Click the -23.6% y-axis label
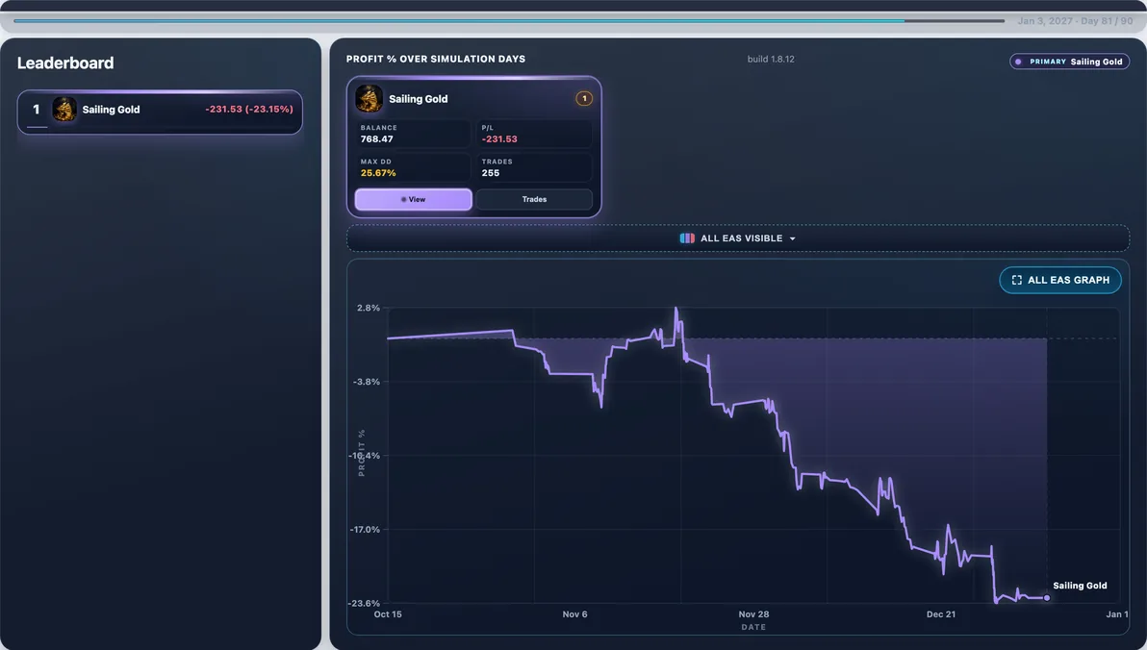Screen dimensions: 1147x650 click(x=365, y=603)
